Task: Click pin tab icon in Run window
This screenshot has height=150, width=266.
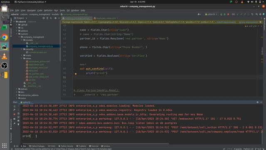Action: [15, 123]
